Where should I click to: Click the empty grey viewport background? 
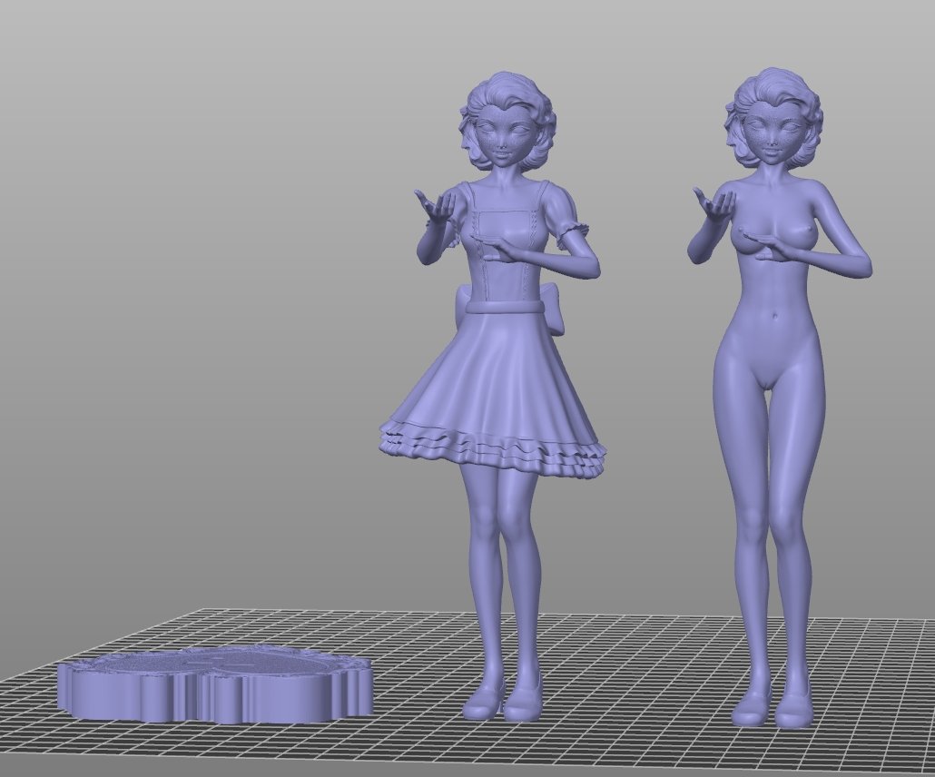(x=182, y=272)
